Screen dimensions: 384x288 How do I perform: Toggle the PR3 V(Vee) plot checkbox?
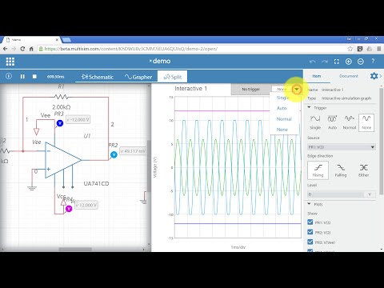(x=310, y=242)
